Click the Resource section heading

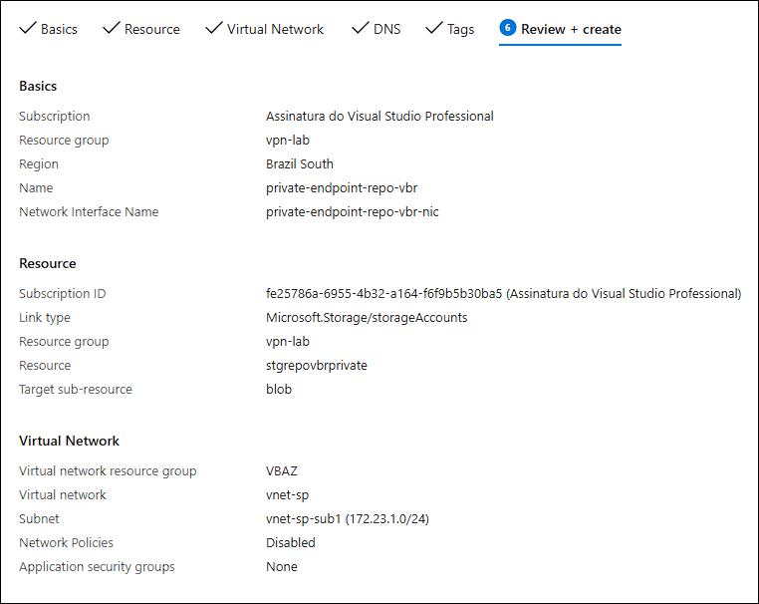[x=48, y=263]
